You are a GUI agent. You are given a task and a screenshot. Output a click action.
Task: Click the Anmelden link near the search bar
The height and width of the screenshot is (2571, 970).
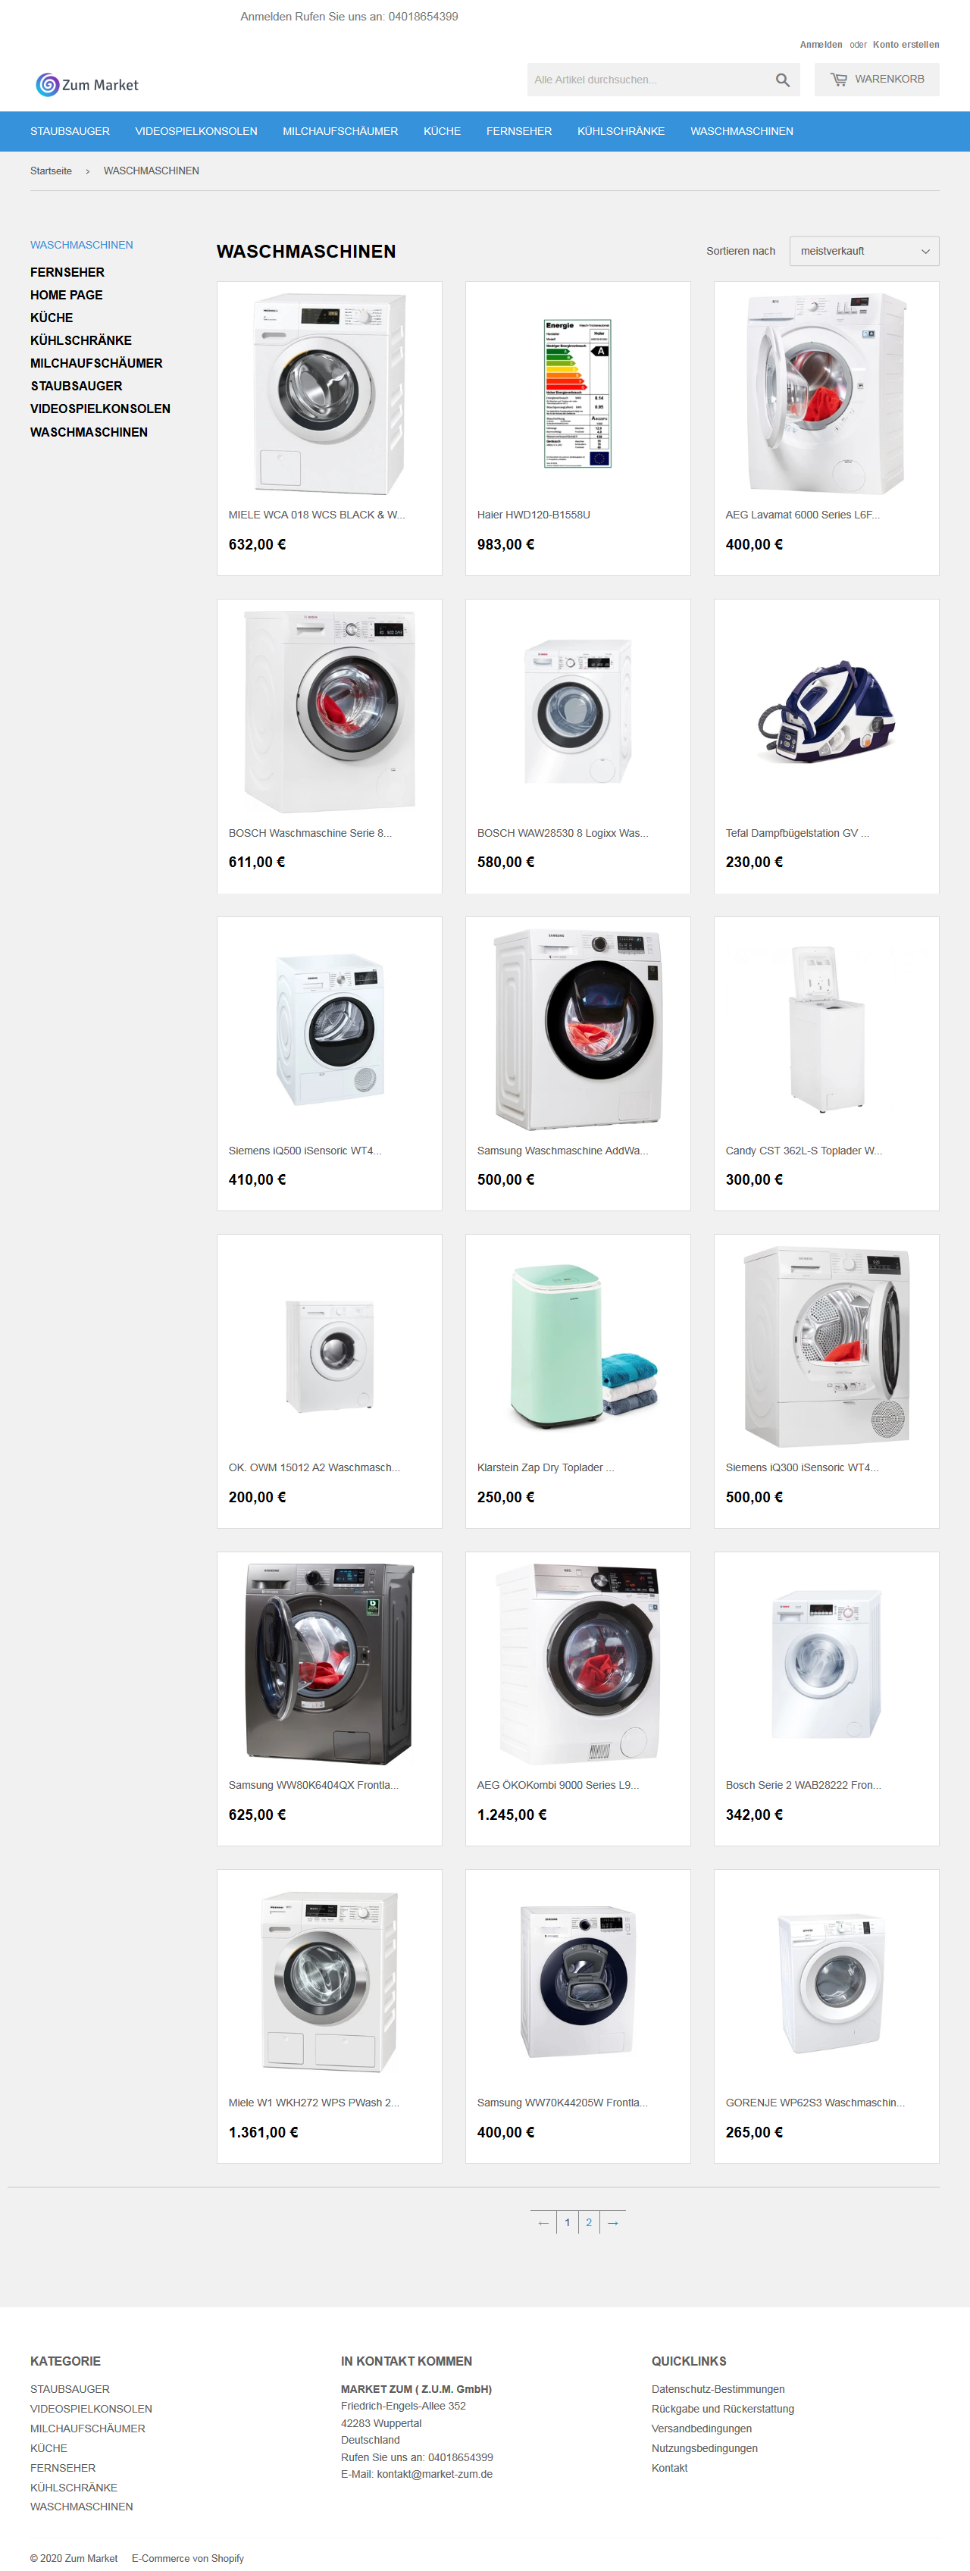tap(820, 45)
